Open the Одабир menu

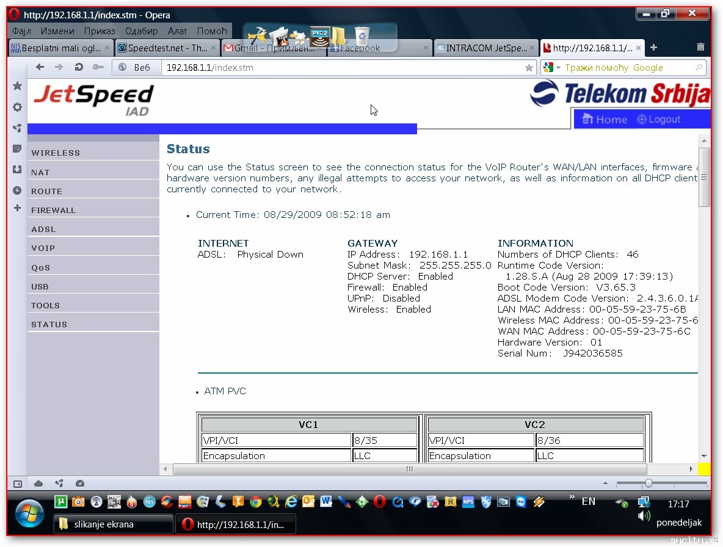coord(141,31)
